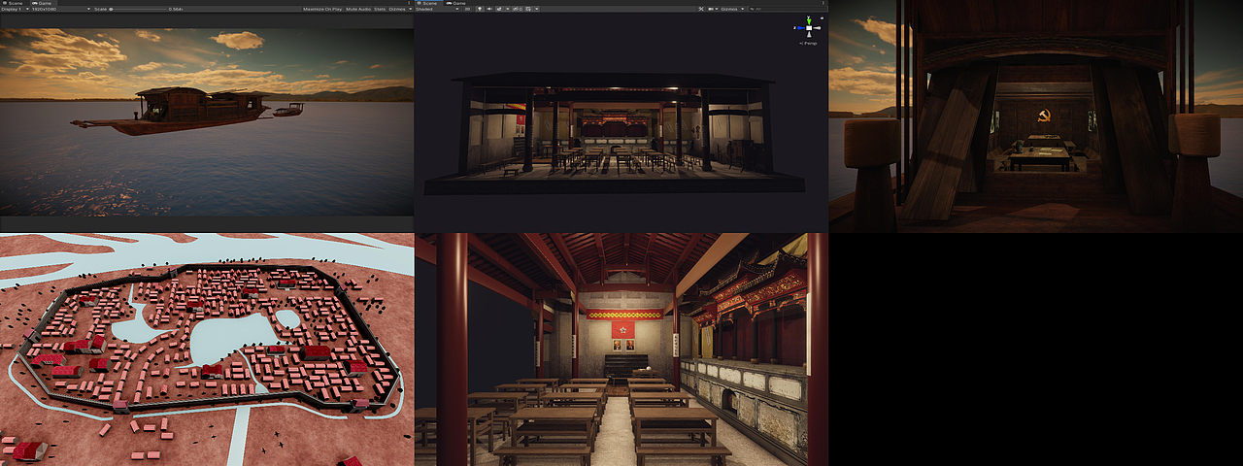Open the Display 1 dropdown
1243x466 pixels.
(x=16, y=9)
